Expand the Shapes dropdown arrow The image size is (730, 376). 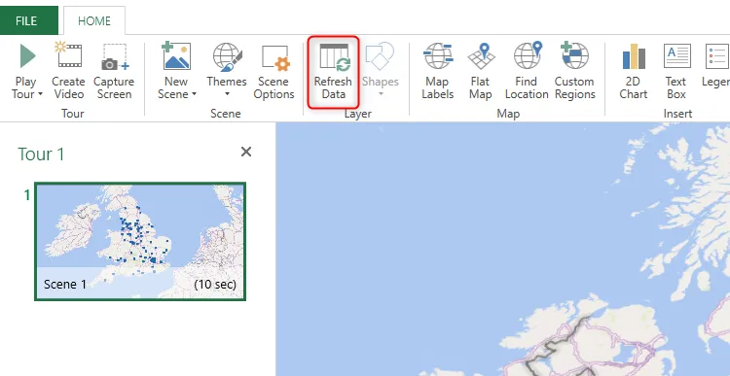381,94
